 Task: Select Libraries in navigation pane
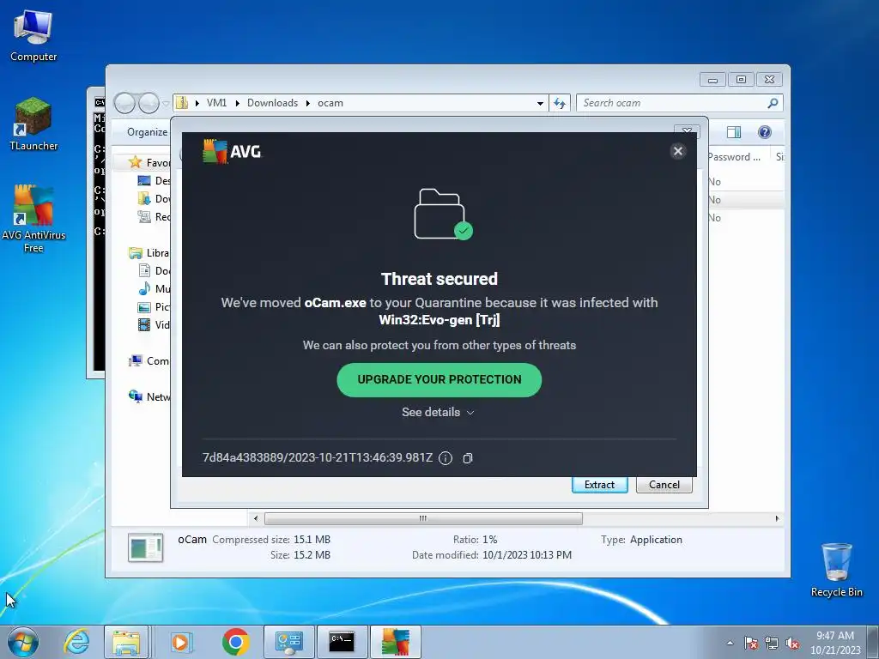[149, 253]
